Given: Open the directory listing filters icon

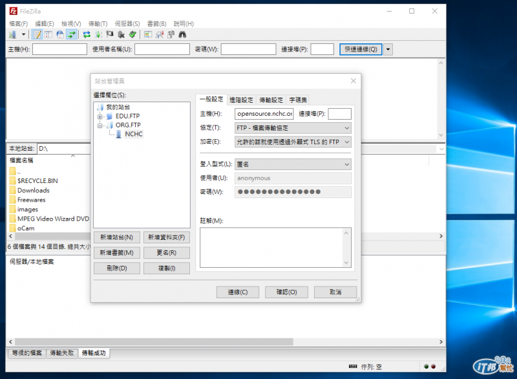Looking at the screenshot, I should [x=148, y=35].
